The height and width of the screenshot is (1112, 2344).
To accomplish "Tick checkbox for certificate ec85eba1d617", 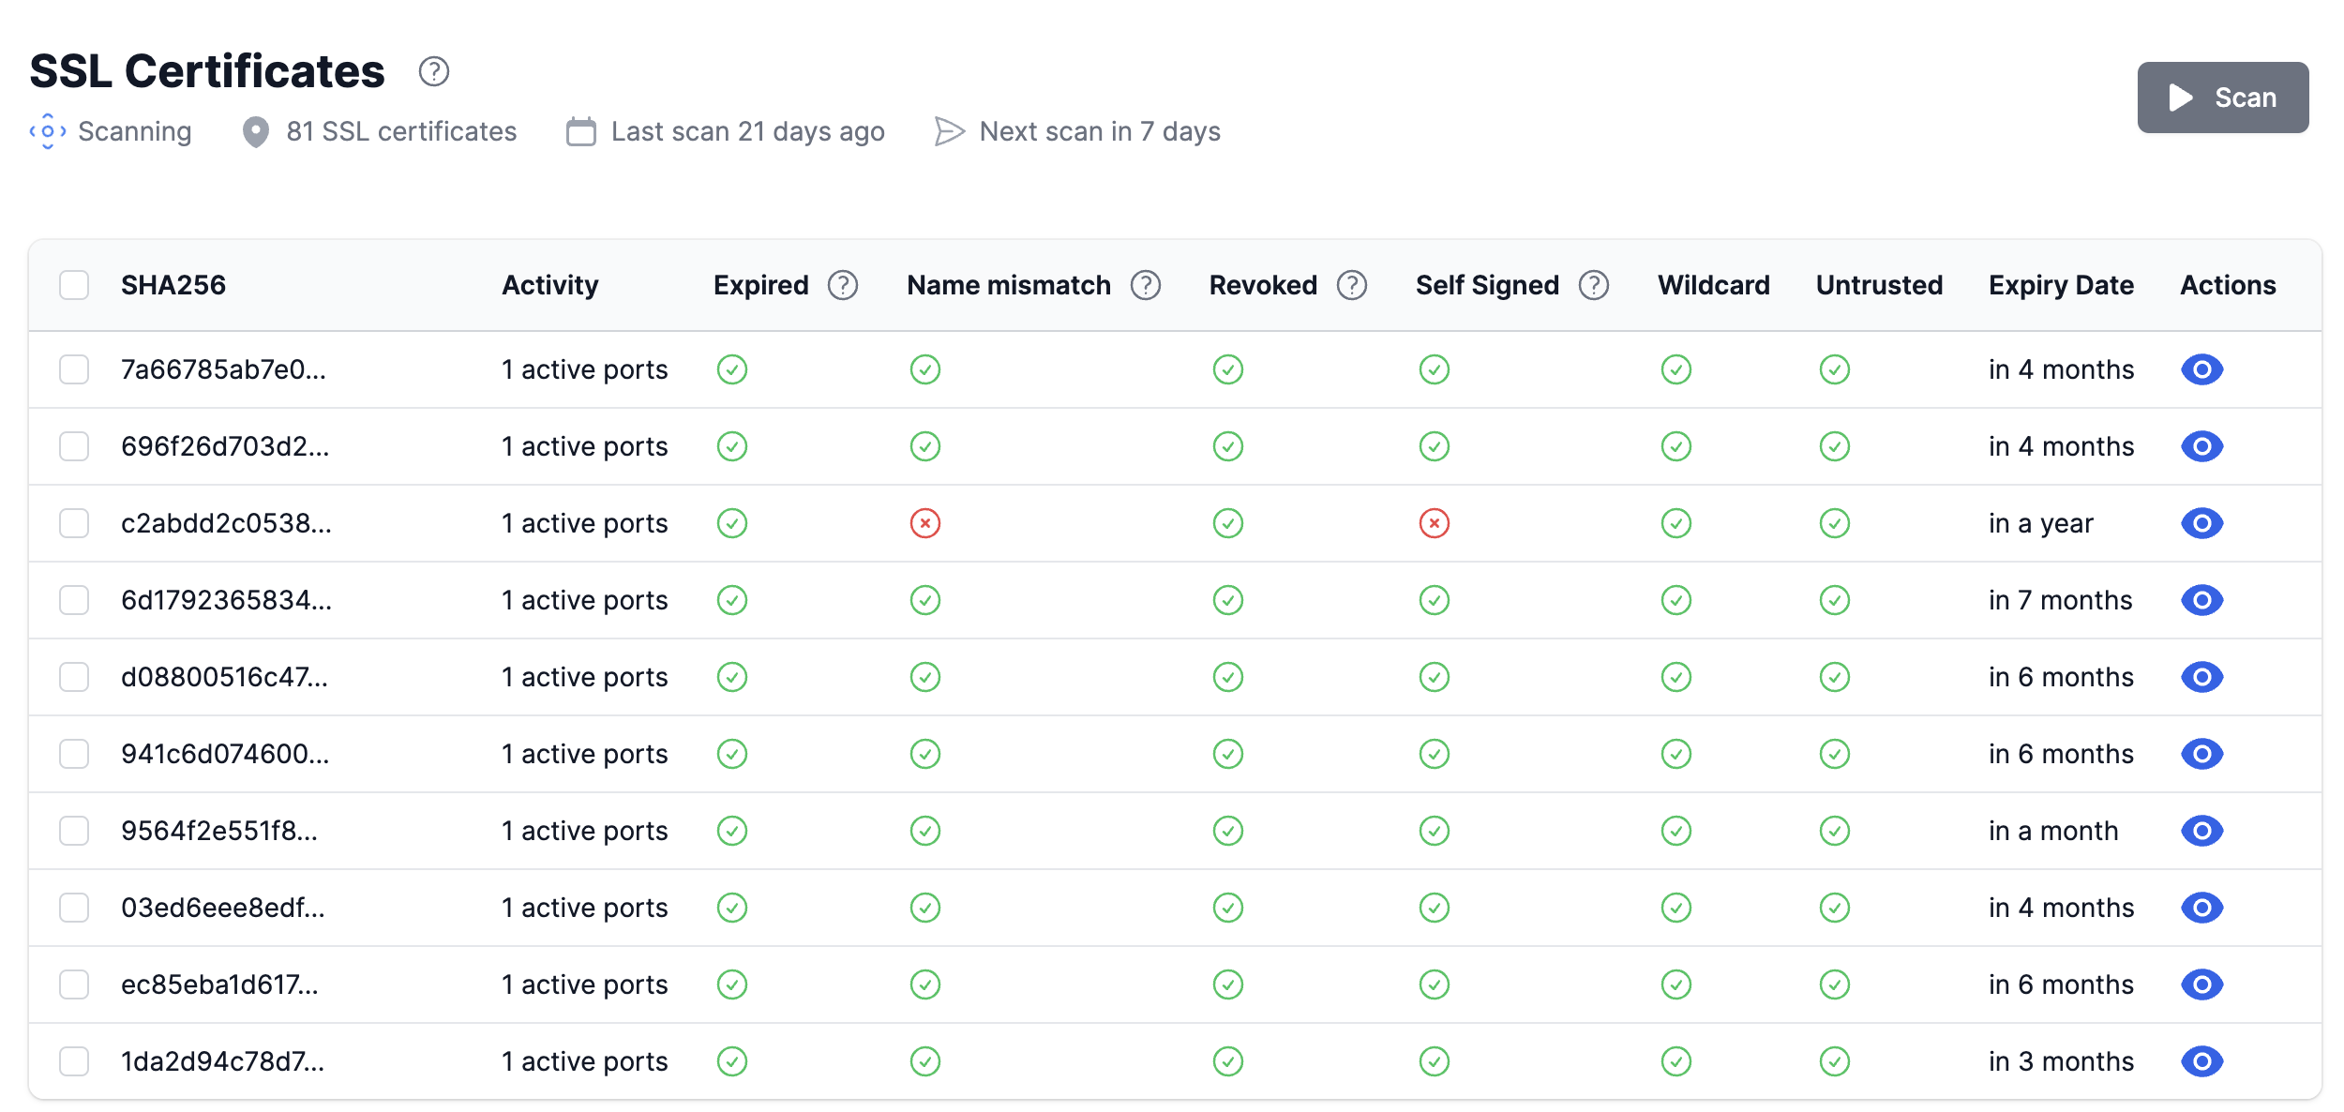I will (x=74, y=984).
